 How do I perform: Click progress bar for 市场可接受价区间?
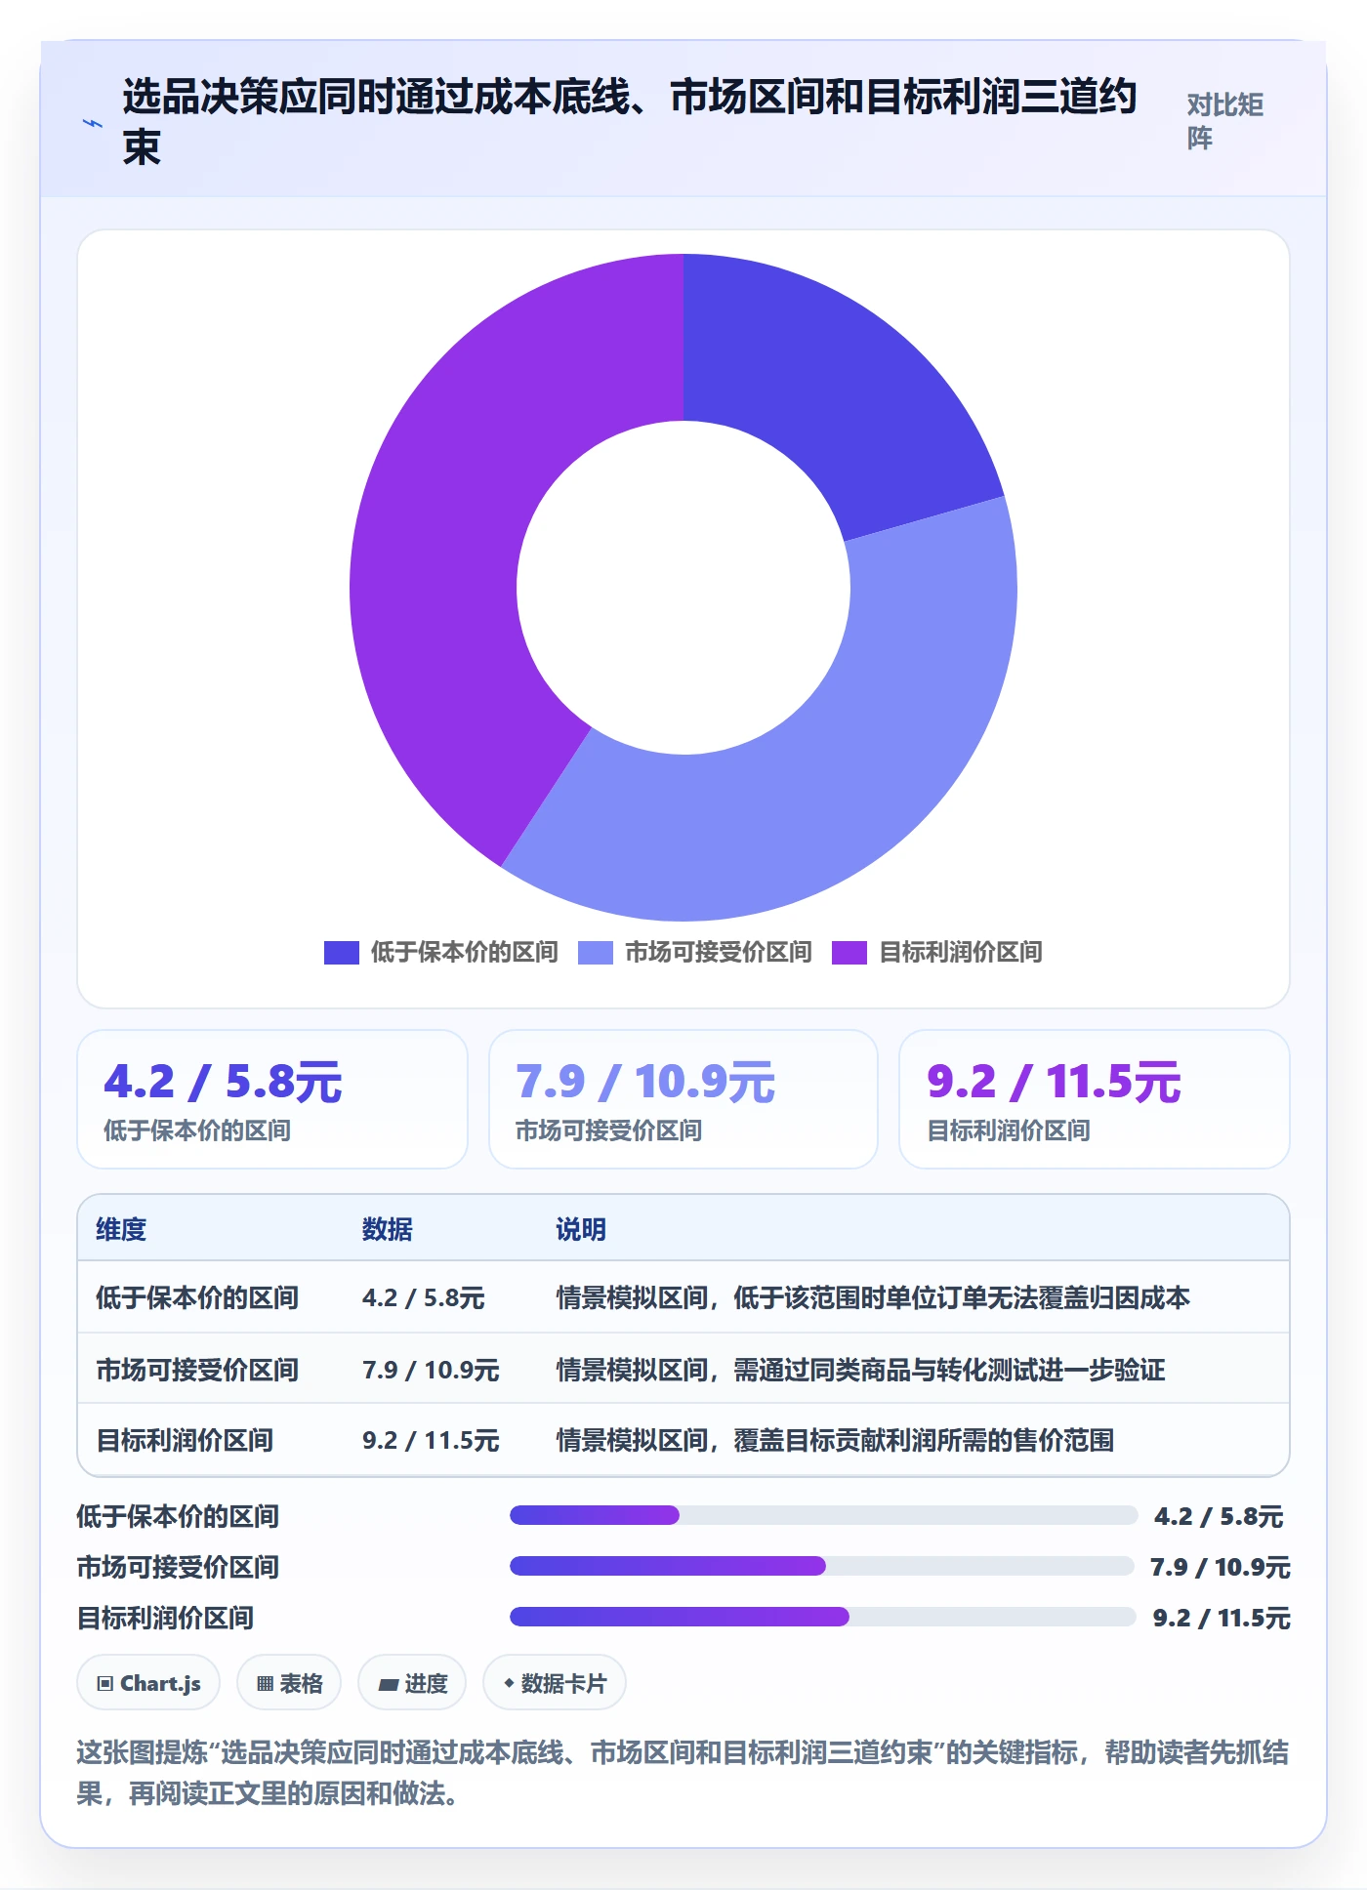pyautogui.click(x=821, y=1566)
